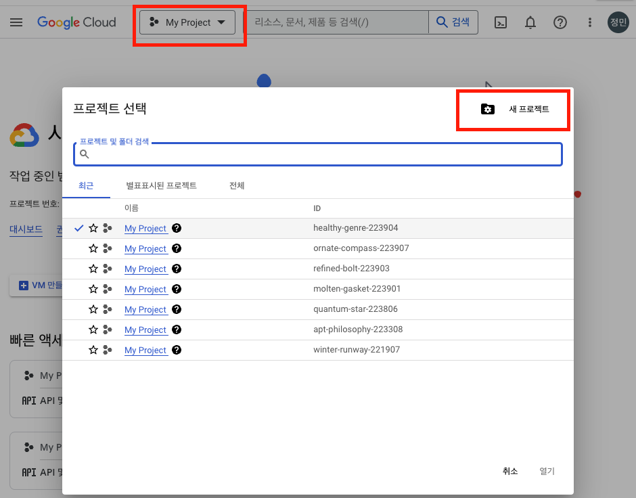Open the hamburger navigation menu

click(x=16, y=22)
